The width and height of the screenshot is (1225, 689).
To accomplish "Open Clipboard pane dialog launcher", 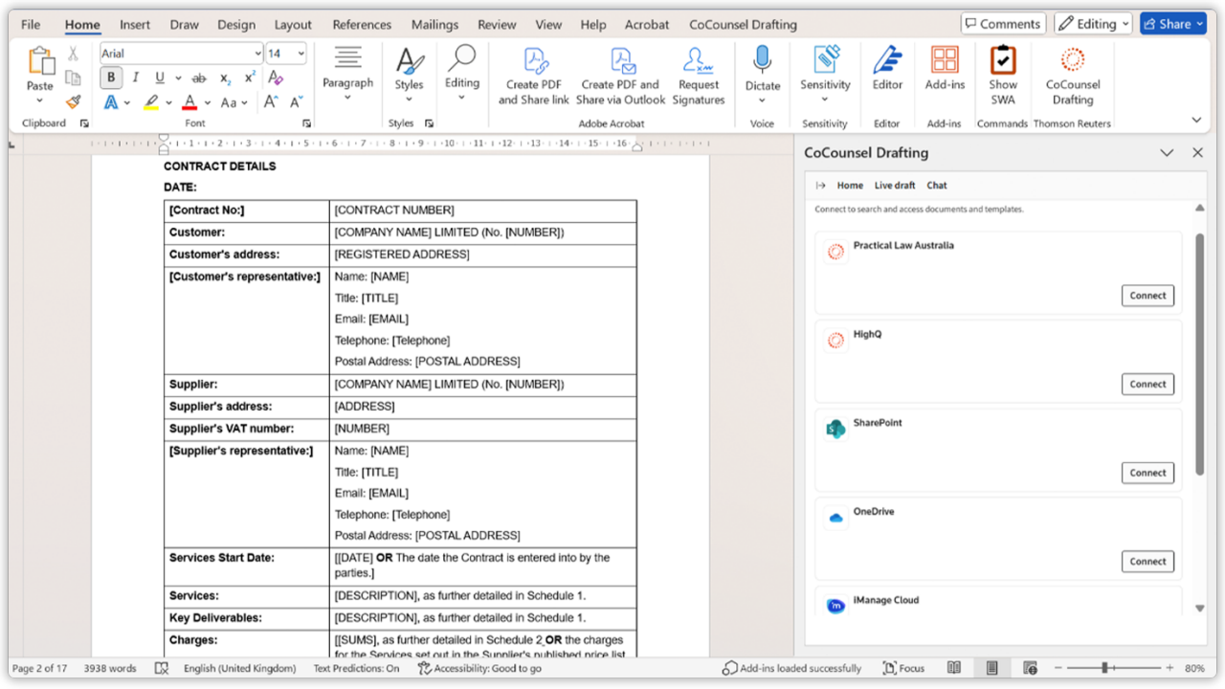I will (84, 123).
